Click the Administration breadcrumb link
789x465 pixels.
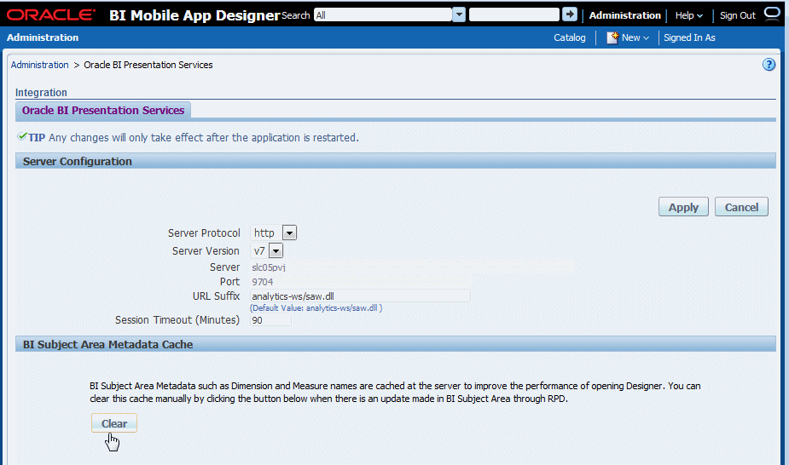click(x=40, y=65)
